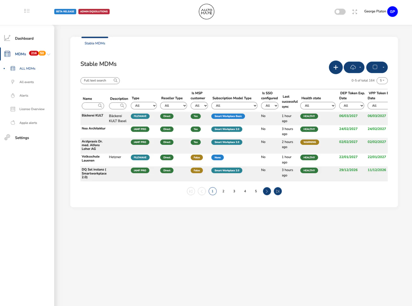412x306 pixels.
Task: Click the WARNING health badge
Action: coord(310,142)
